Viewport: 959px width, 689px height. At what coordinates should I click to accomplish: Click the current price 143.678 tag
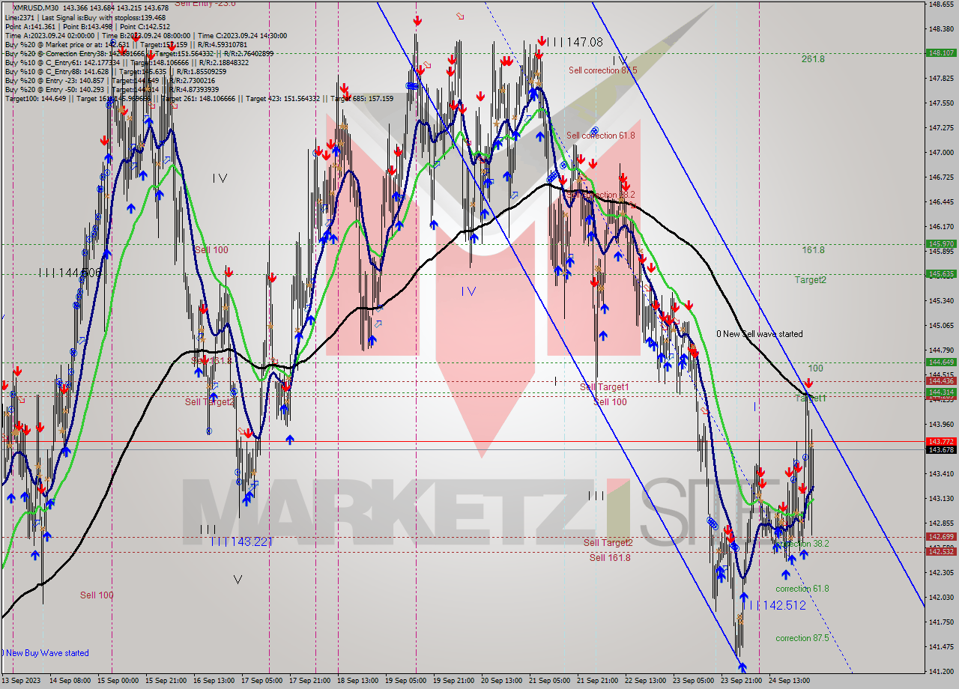click(941, 450)
